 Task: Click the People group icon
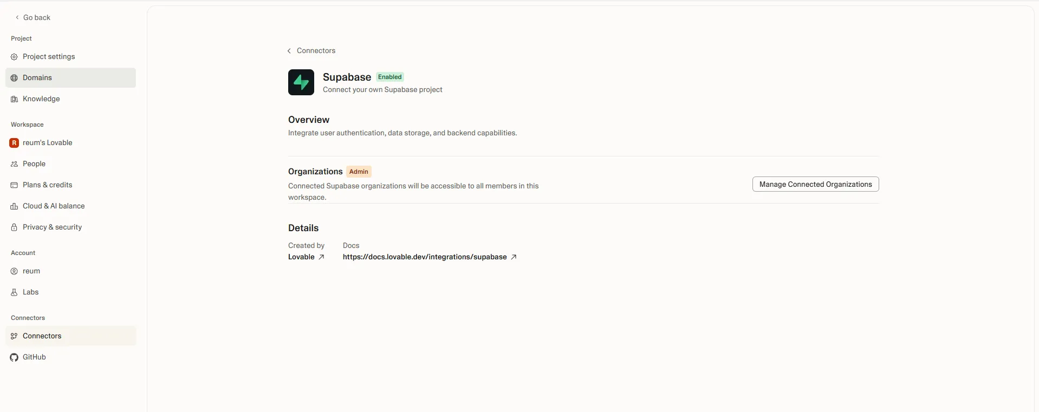[x=14, y=164]
